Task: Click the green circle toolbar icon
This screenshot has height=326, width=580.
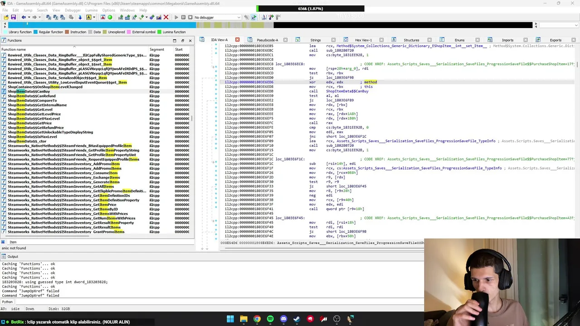Action: tap(110, 17)
